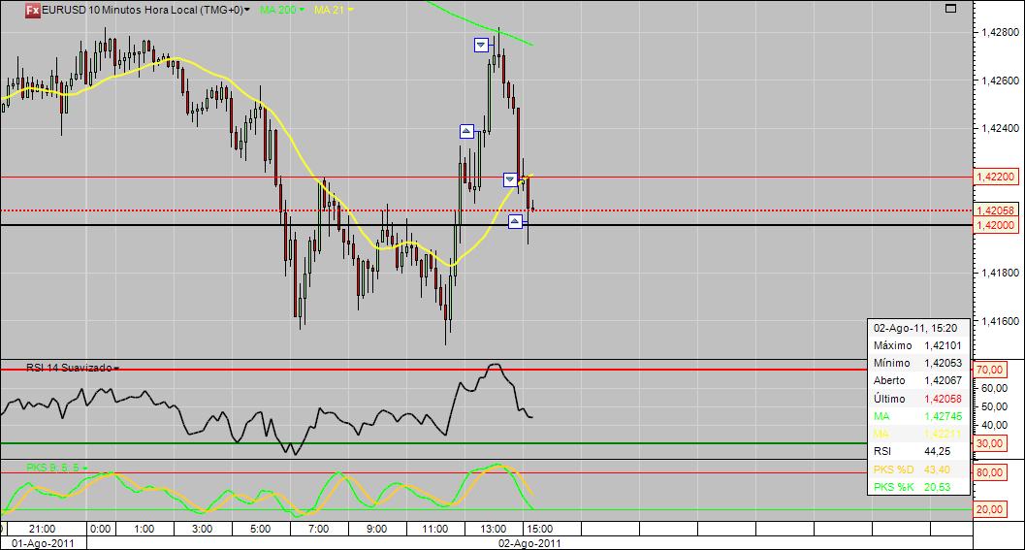Image resolution: width=1025 pixels, height=550 pixels.
Task: Click the Máximo value 1,42101
Action: [943, 345]
